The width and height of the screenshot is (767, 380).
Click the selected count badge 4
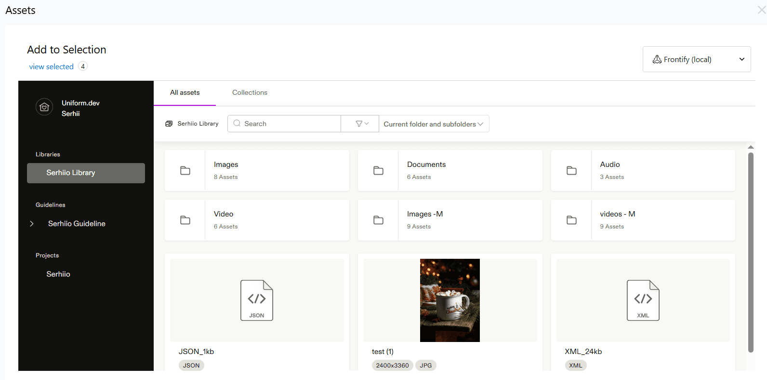pos(83,66)
